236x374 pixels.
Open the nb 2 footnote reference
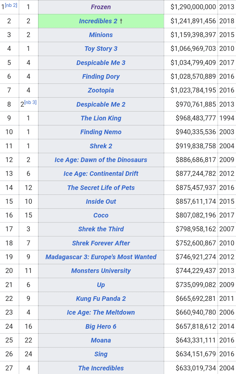click(11, 5)
